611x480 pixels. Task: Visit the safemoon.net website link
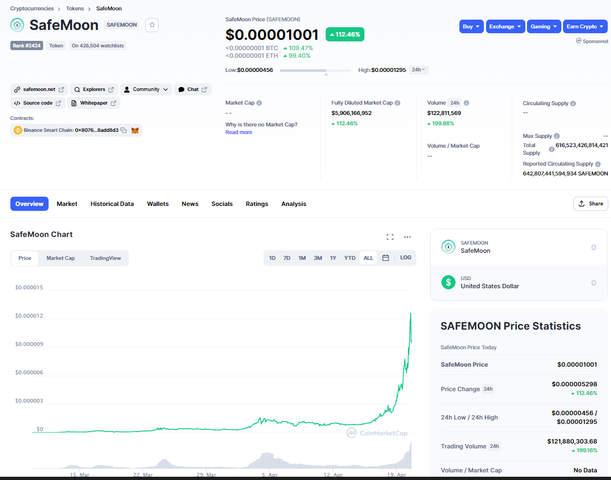point(39,89)
